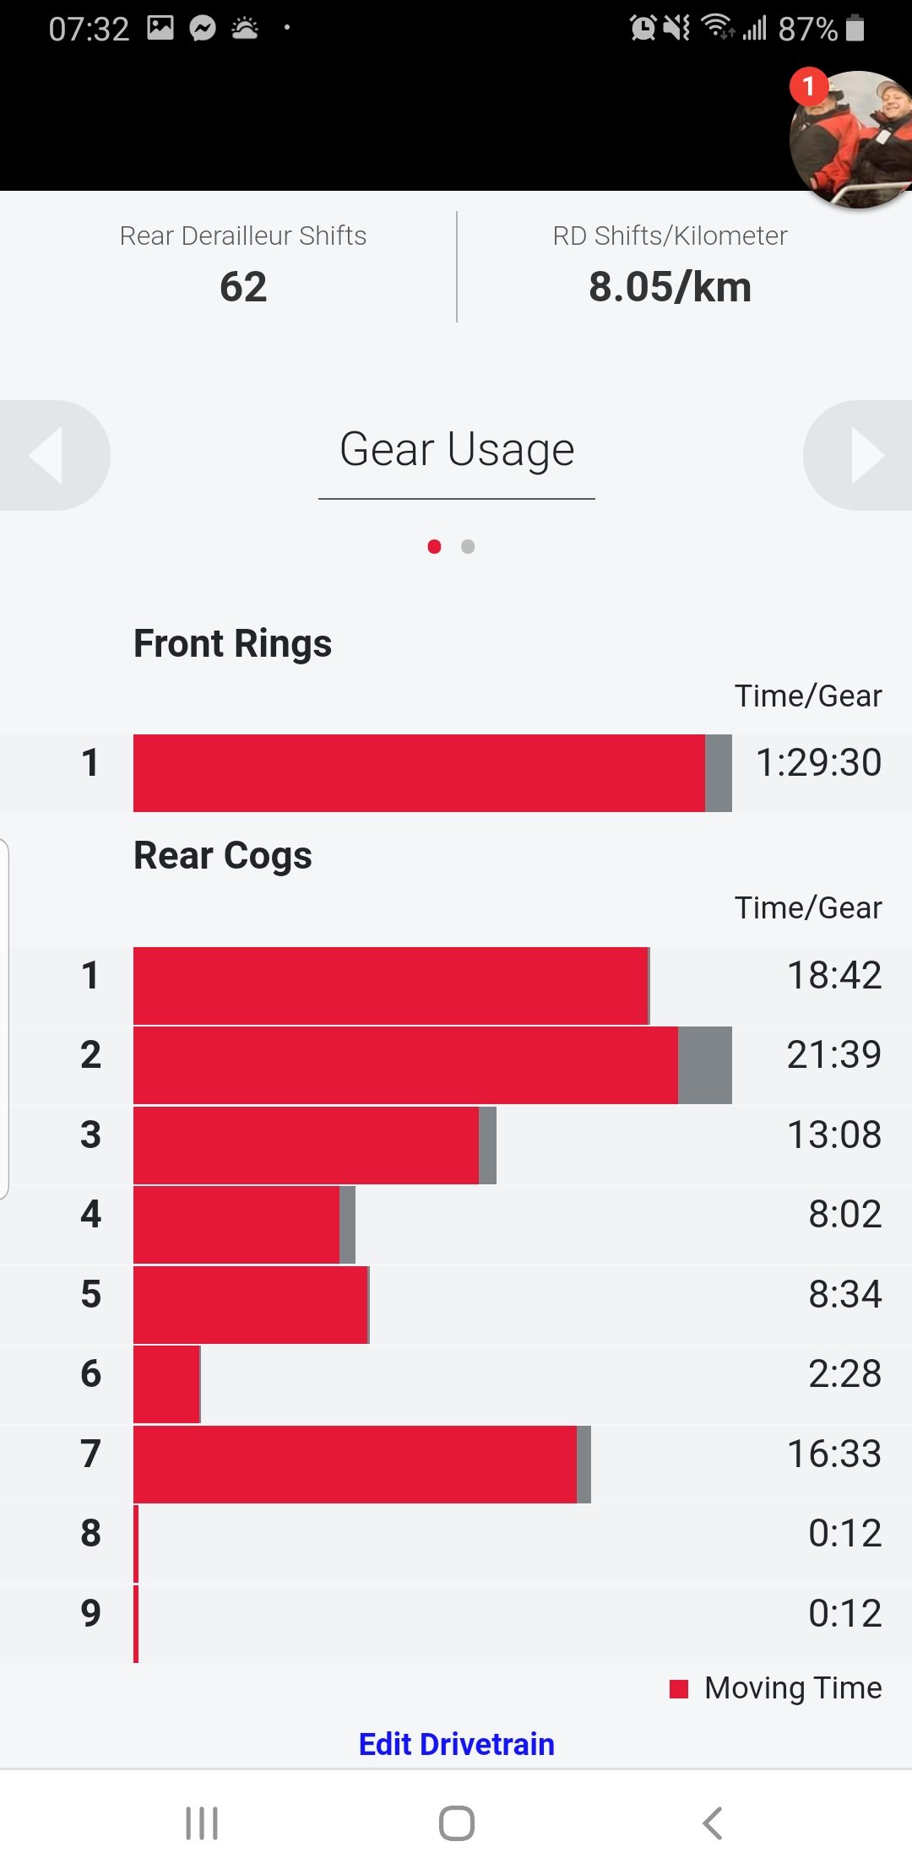The image size is (912, 1874).
Task: Open the profile photo with notification badge
Action: click(x=851, y=138)
